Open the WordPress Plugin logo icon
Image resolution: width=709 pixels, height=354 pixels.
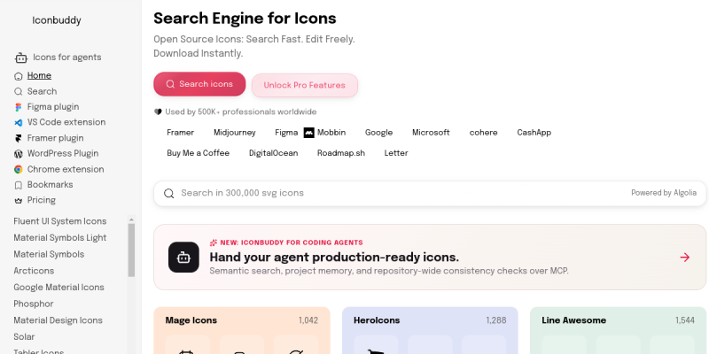[18, 154]
